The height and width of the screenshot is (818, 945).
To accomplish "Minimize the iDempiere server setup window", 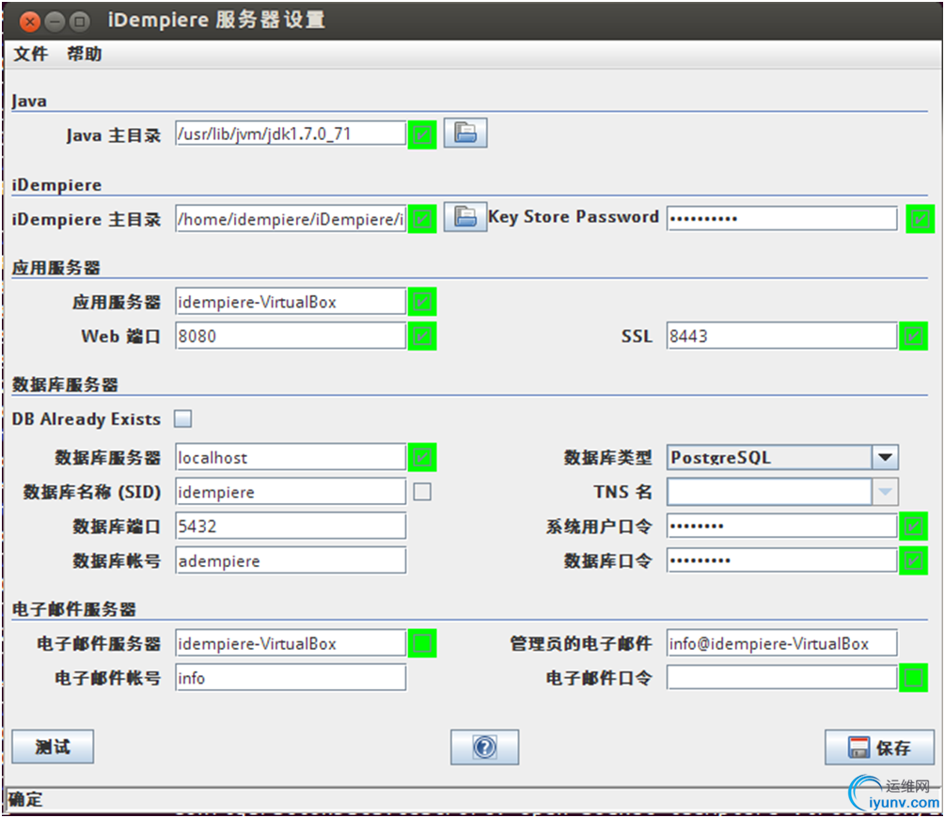I will pyautogui.click(x=55, y=23).
